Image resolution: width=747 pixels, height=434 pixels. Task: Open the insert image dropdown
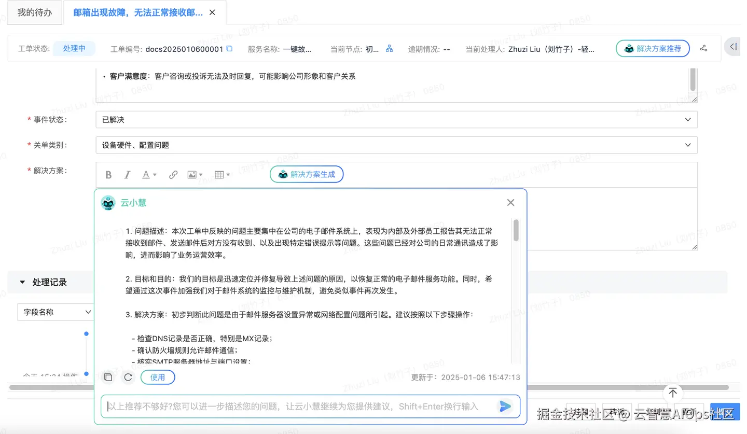click(x=195, y=175)
